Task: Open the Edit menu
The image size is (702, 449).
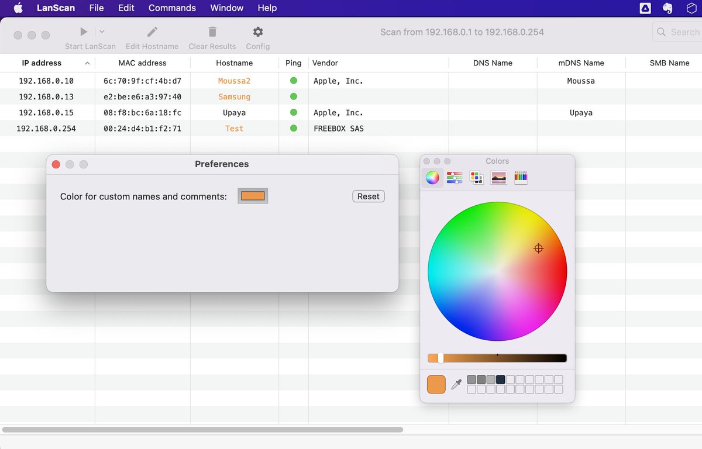Action: 126,8
